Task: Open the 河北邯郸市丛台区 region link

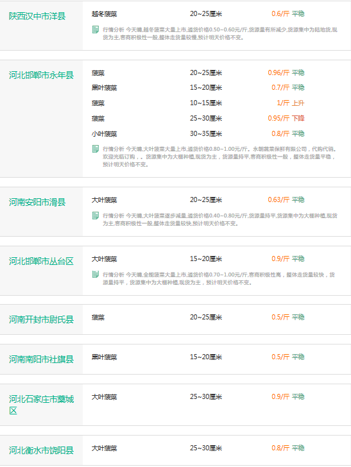Action: (x=41, y=261)
